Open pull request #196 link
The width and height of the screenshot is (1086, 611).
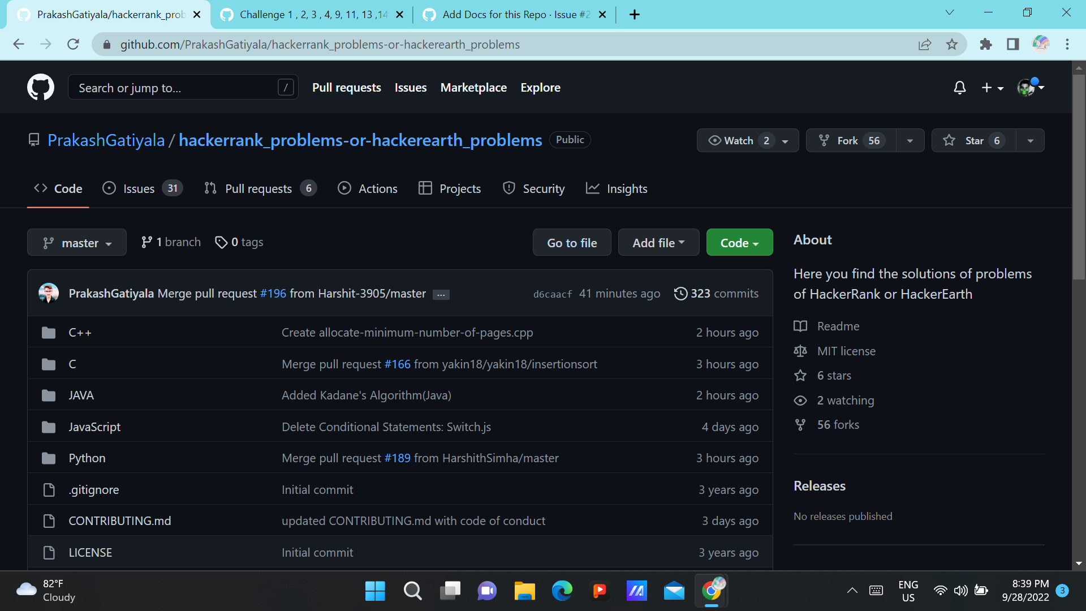coord(273,294)
